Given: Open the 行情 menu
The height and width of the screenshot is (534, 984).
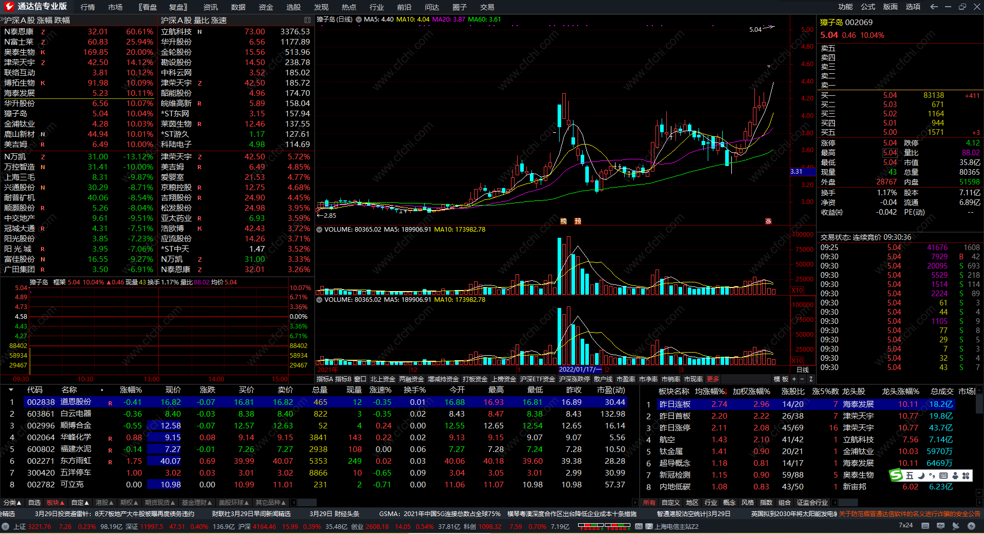Looking at the screenshot, I should 88,7.
